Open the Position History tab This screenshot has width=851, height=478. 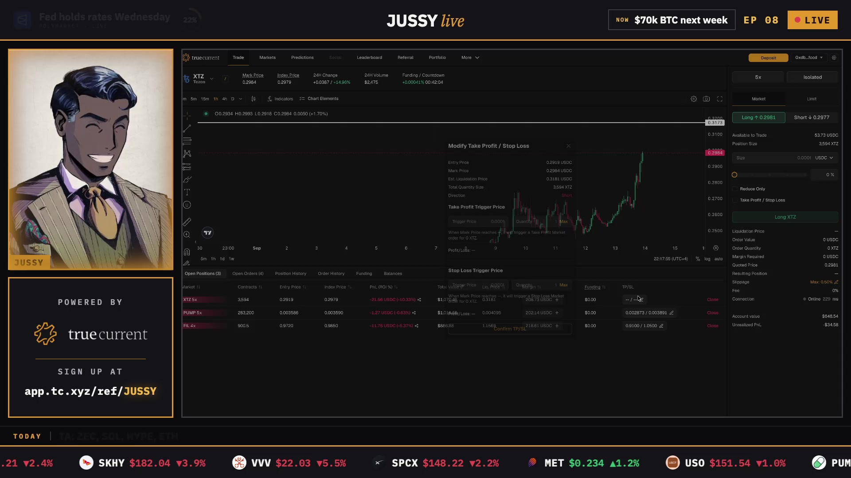[290, 274]
